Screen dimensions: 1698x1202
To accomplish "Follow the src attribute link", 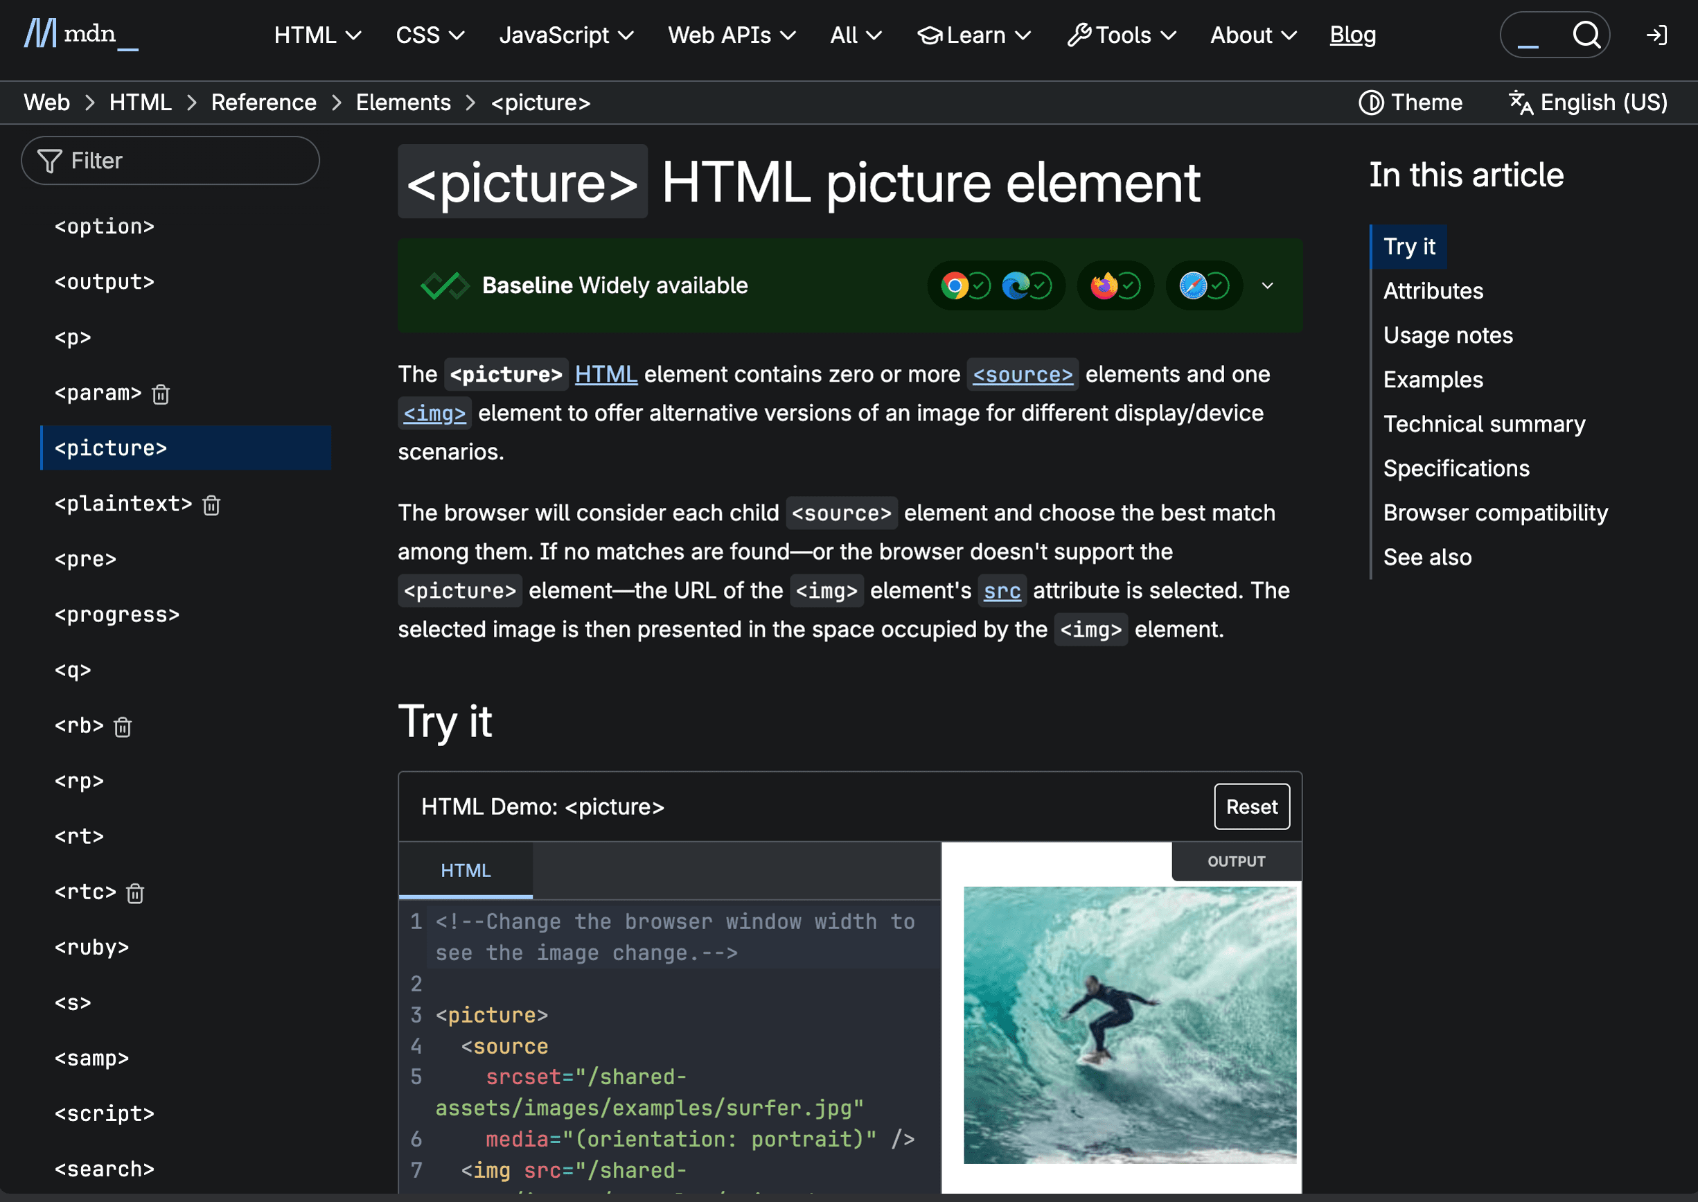I will point(1002,591).
